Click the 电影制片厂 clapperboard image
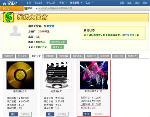Viewport: 150px width, 117px height. [57, 75]
